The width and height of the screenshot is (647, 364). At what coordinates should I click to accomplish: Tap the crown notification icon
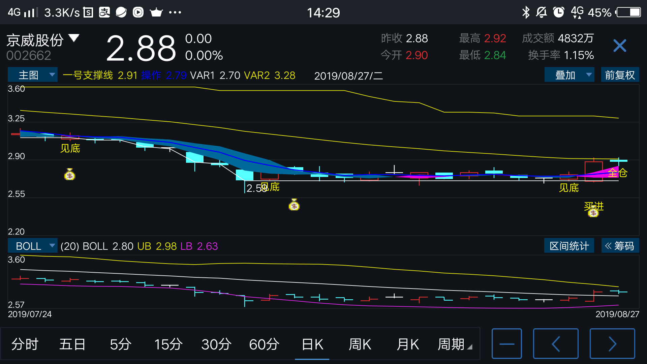click(x=156, y=12)
